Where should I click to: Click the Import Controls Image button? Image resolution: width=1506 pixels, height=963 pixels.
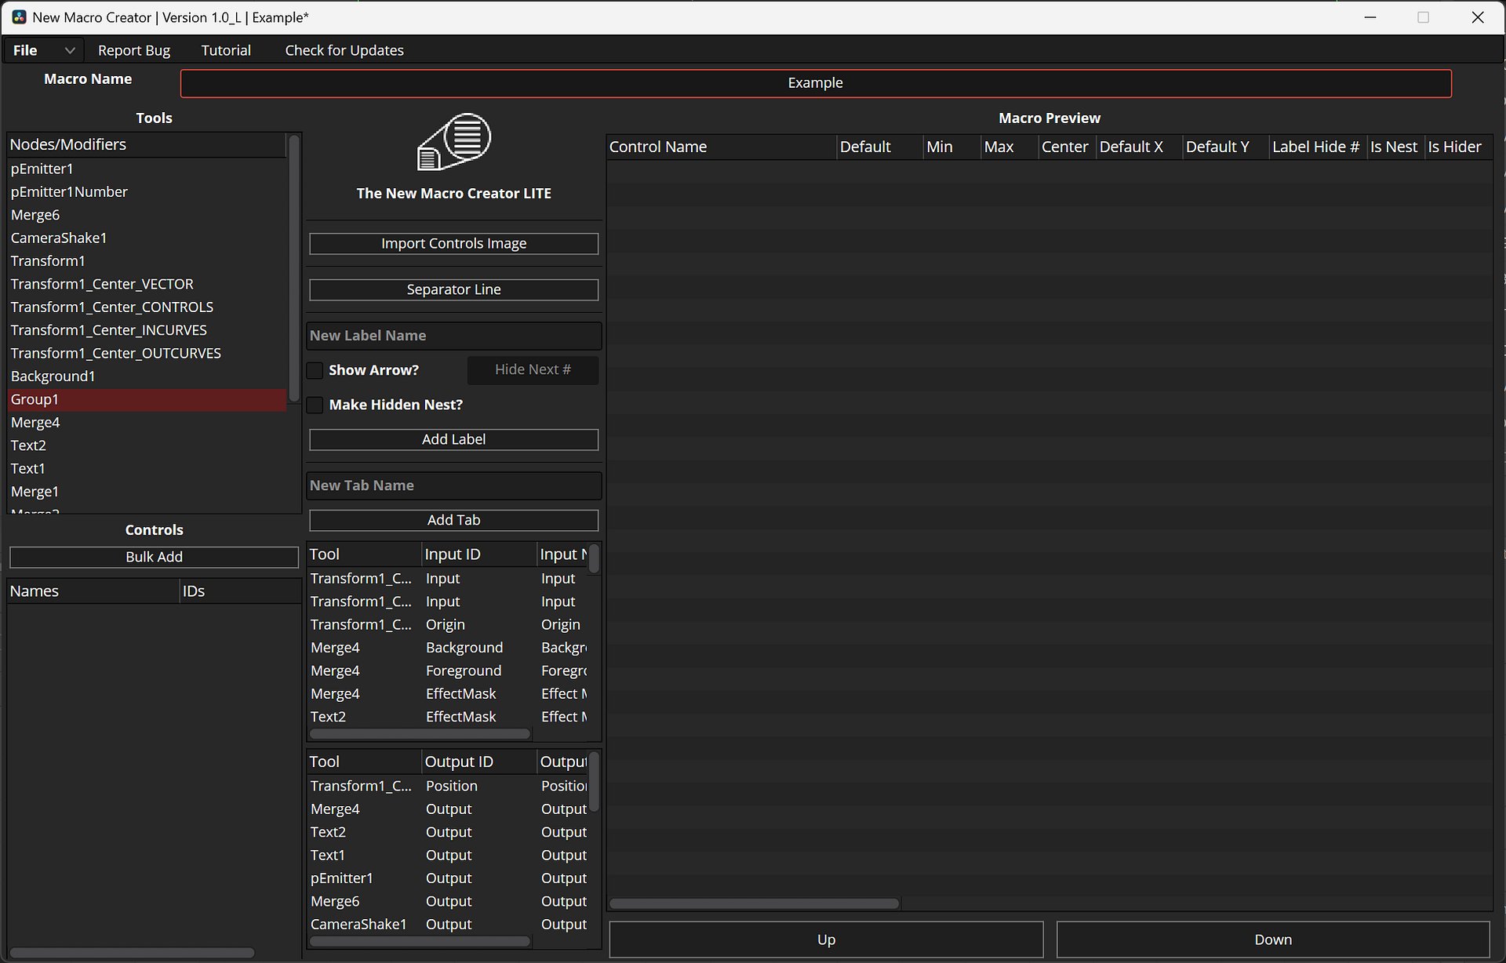click(453, 244)
